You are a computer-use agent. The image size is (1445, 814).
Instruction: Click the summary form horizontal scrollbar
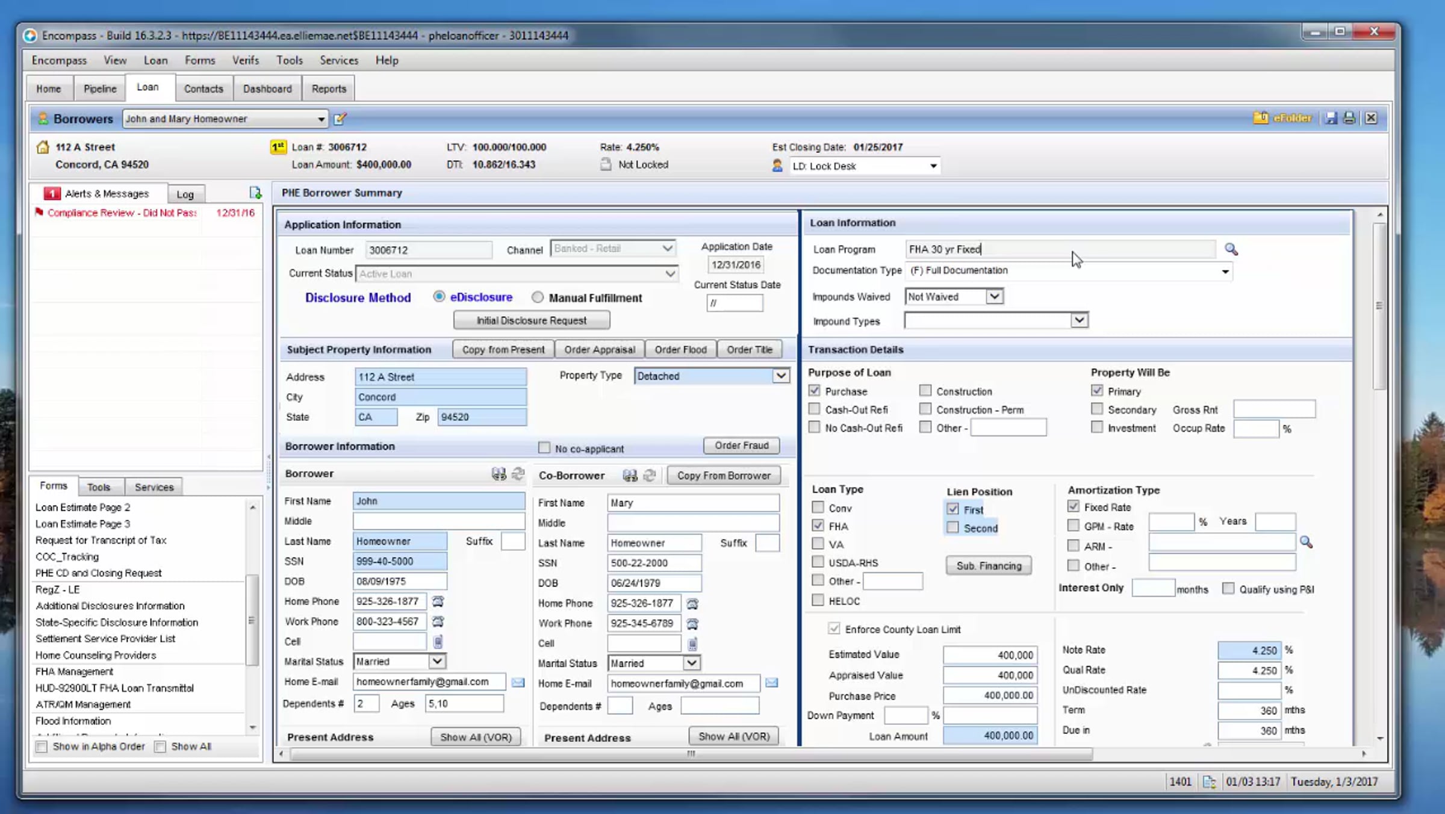(691, 754)
